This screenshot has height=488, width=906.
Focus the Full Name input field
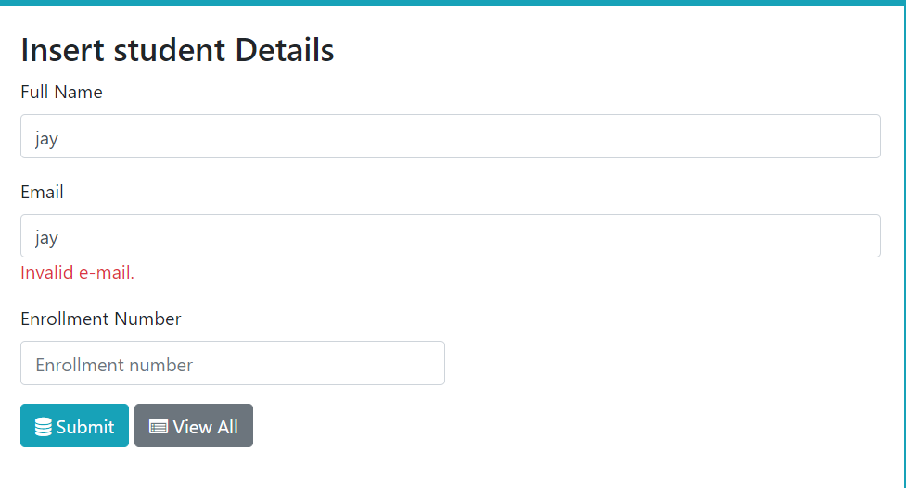pos(450,136)
